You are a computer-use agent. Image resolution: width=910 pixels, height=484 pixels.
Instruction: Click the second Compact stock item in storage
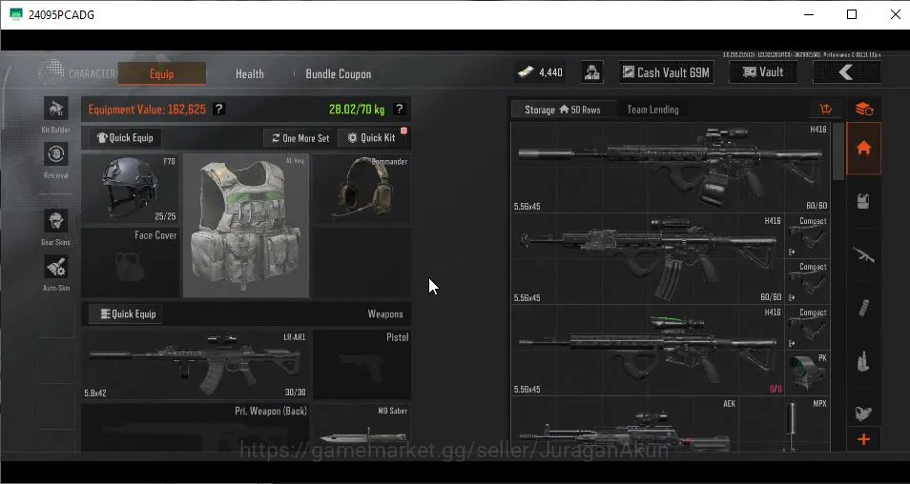pyautogui.click(x=808, y=282)
